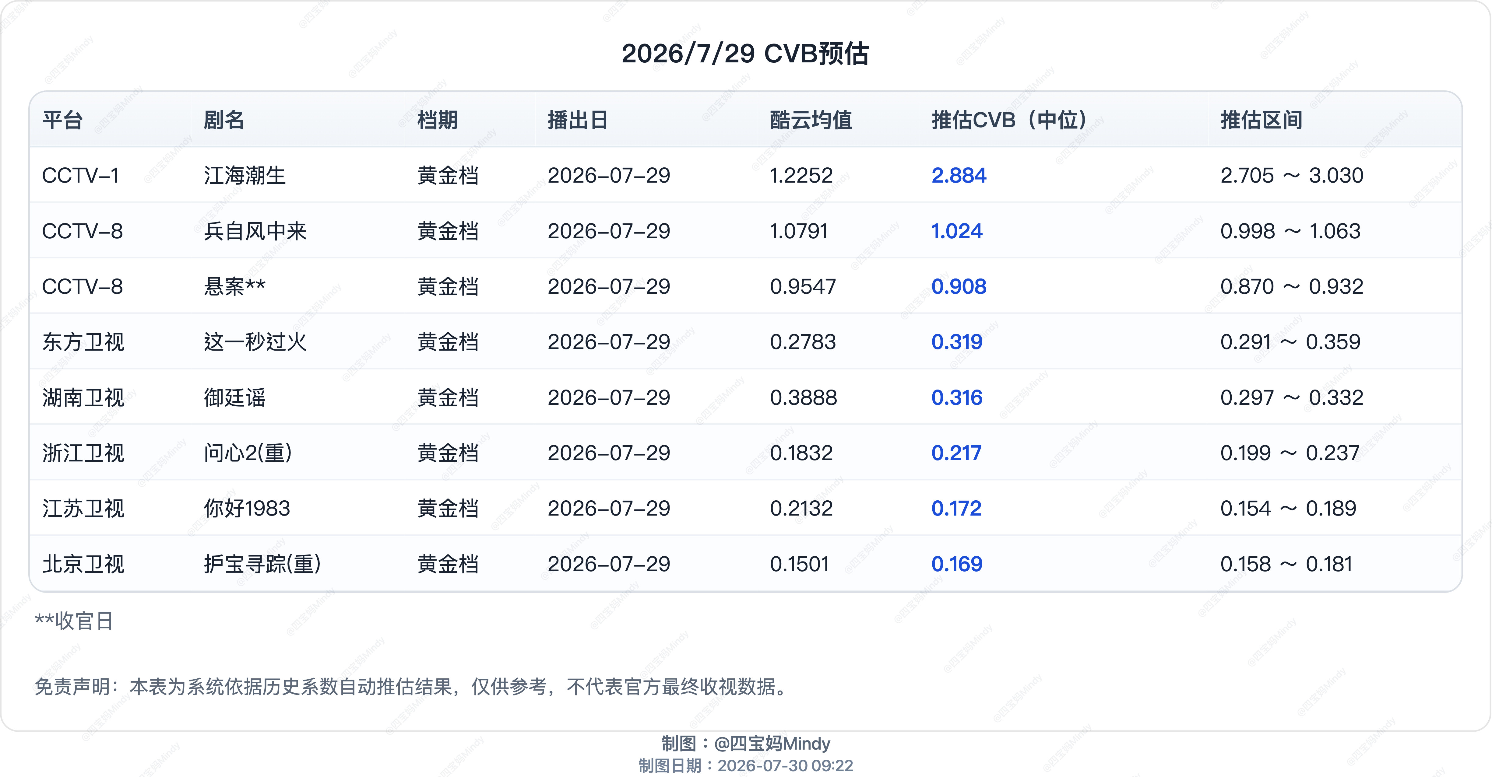Click the 北京卫视 platform cell
The width and height of the screenshot is (1492, 777).
[83, 565]
